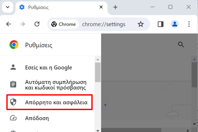Click the sidebar menu scrollbar thumb
The image size is (198, 132).
(98, 72)
